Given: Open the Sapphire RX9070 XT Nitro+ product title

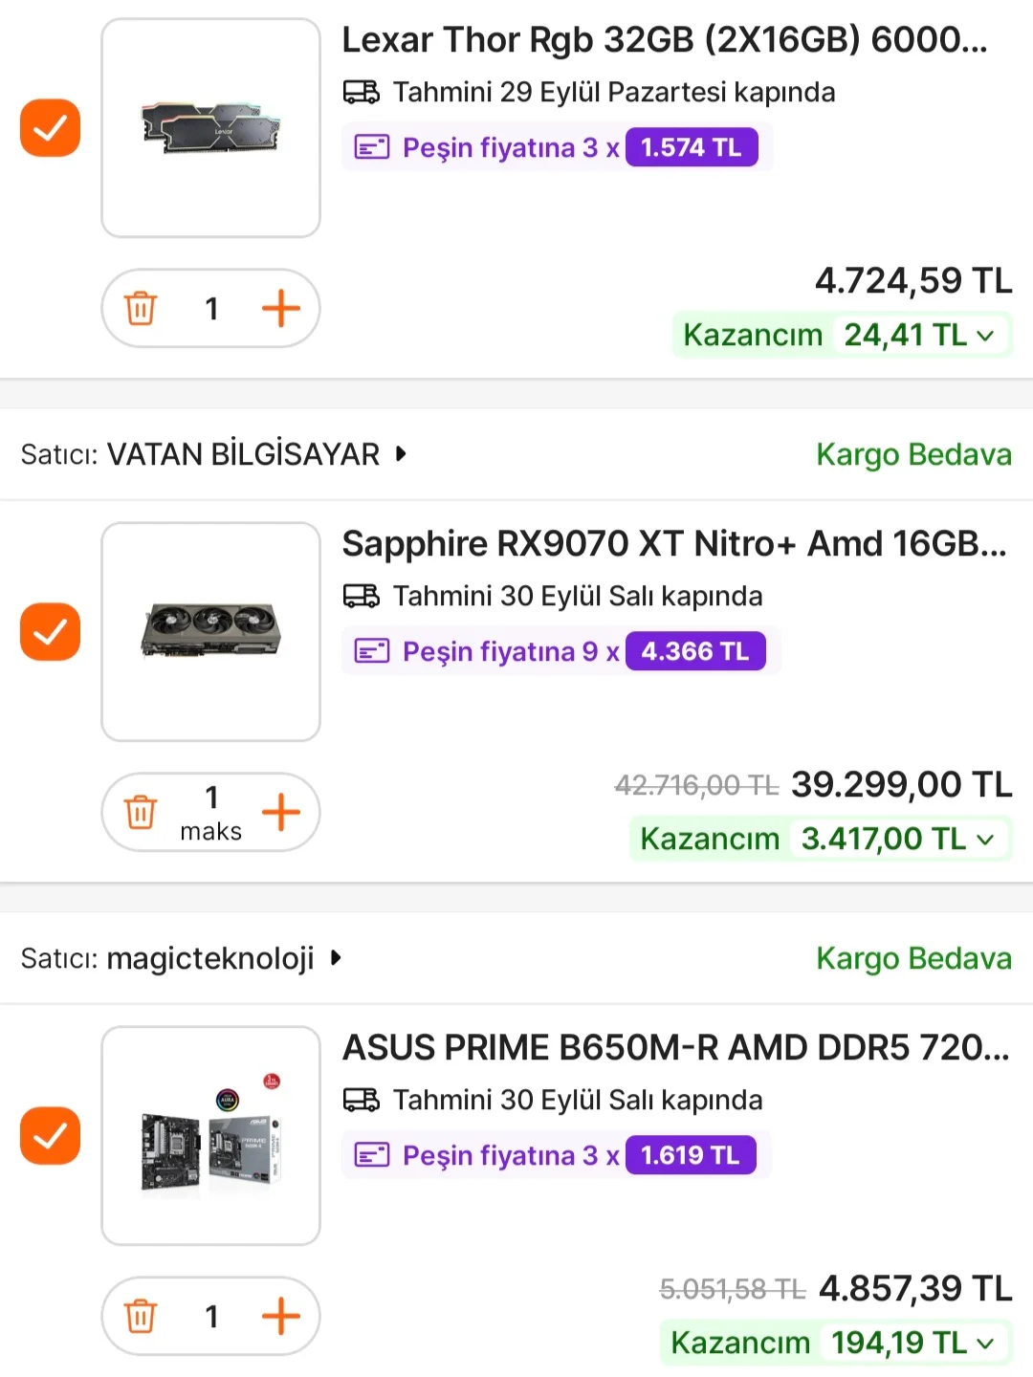Looking at the screenshot, I should coord(673,543).
